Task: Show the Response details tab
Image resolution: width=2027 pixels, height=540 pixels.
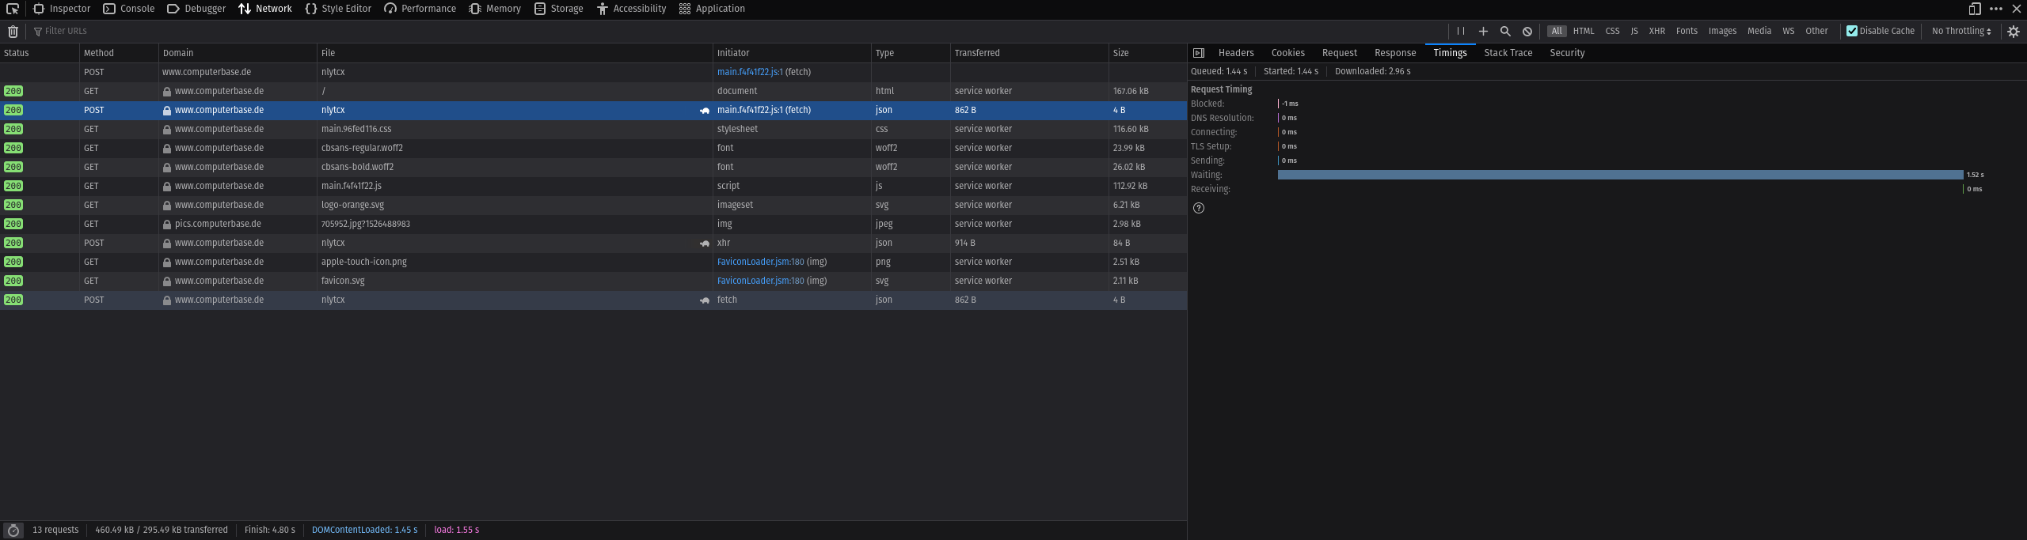Action: point(1395,53)
